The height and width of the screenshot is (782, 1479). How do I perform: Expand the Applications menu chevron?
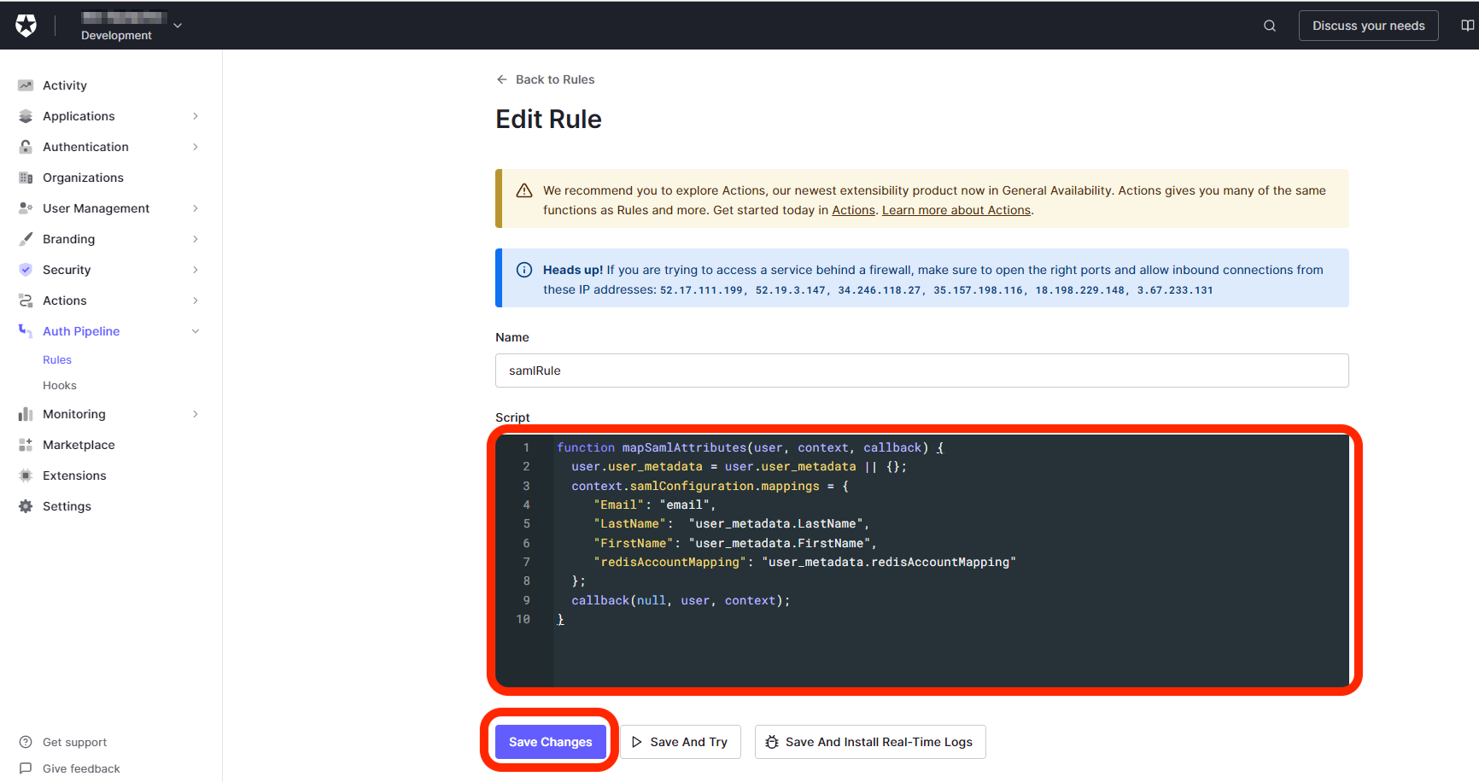point(196,116)
